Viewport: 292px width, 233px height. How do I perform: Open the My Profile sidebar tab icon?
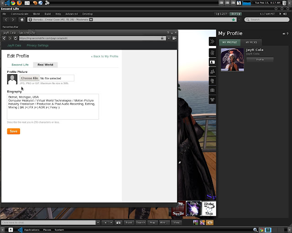pyautogui.click(x=212, y=62)
